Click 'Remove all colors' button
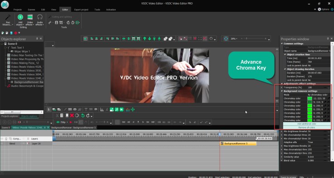Image resolution: width=334 pixels, height=178 pixels. 307,128
